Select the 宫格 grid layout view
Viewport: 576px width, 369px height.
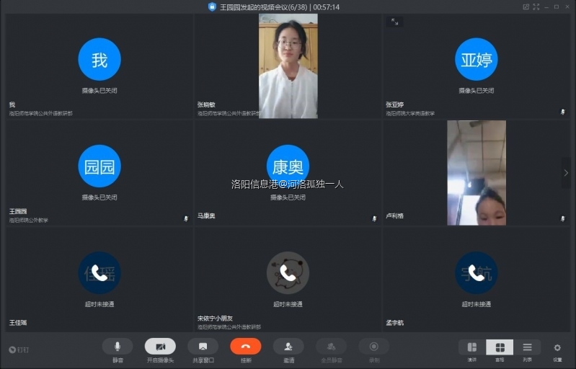click(500, 347)
